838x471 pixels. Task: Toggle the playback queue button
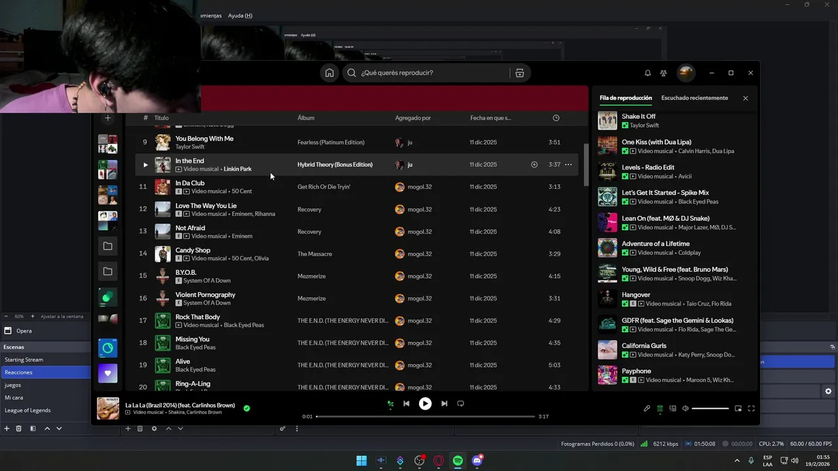(660, 408)
